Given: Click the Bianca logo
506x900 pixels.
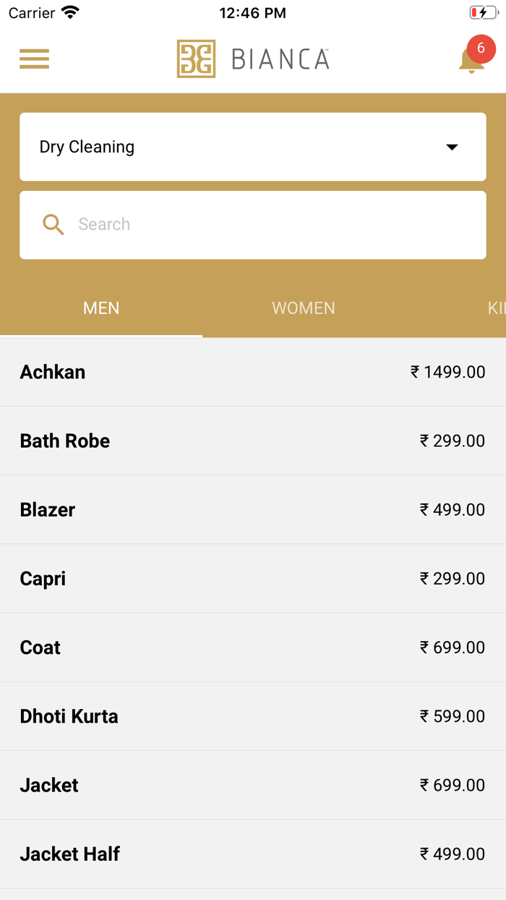Looking at the screenshot, I should point(253,59).
